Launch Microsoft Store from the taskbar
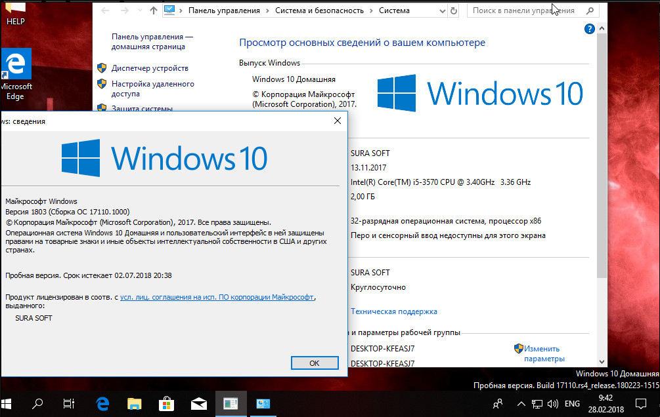Viewport: 660px width, 417px height. (167, 404)
